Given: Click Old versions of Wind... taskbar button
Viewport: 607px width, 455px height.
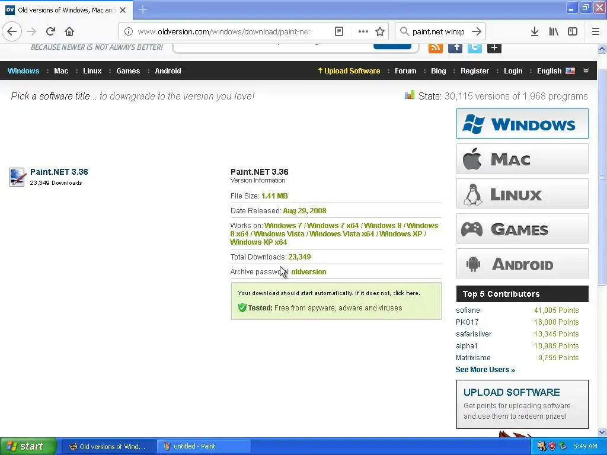Looking at the screenshot, I should point(109,446).
